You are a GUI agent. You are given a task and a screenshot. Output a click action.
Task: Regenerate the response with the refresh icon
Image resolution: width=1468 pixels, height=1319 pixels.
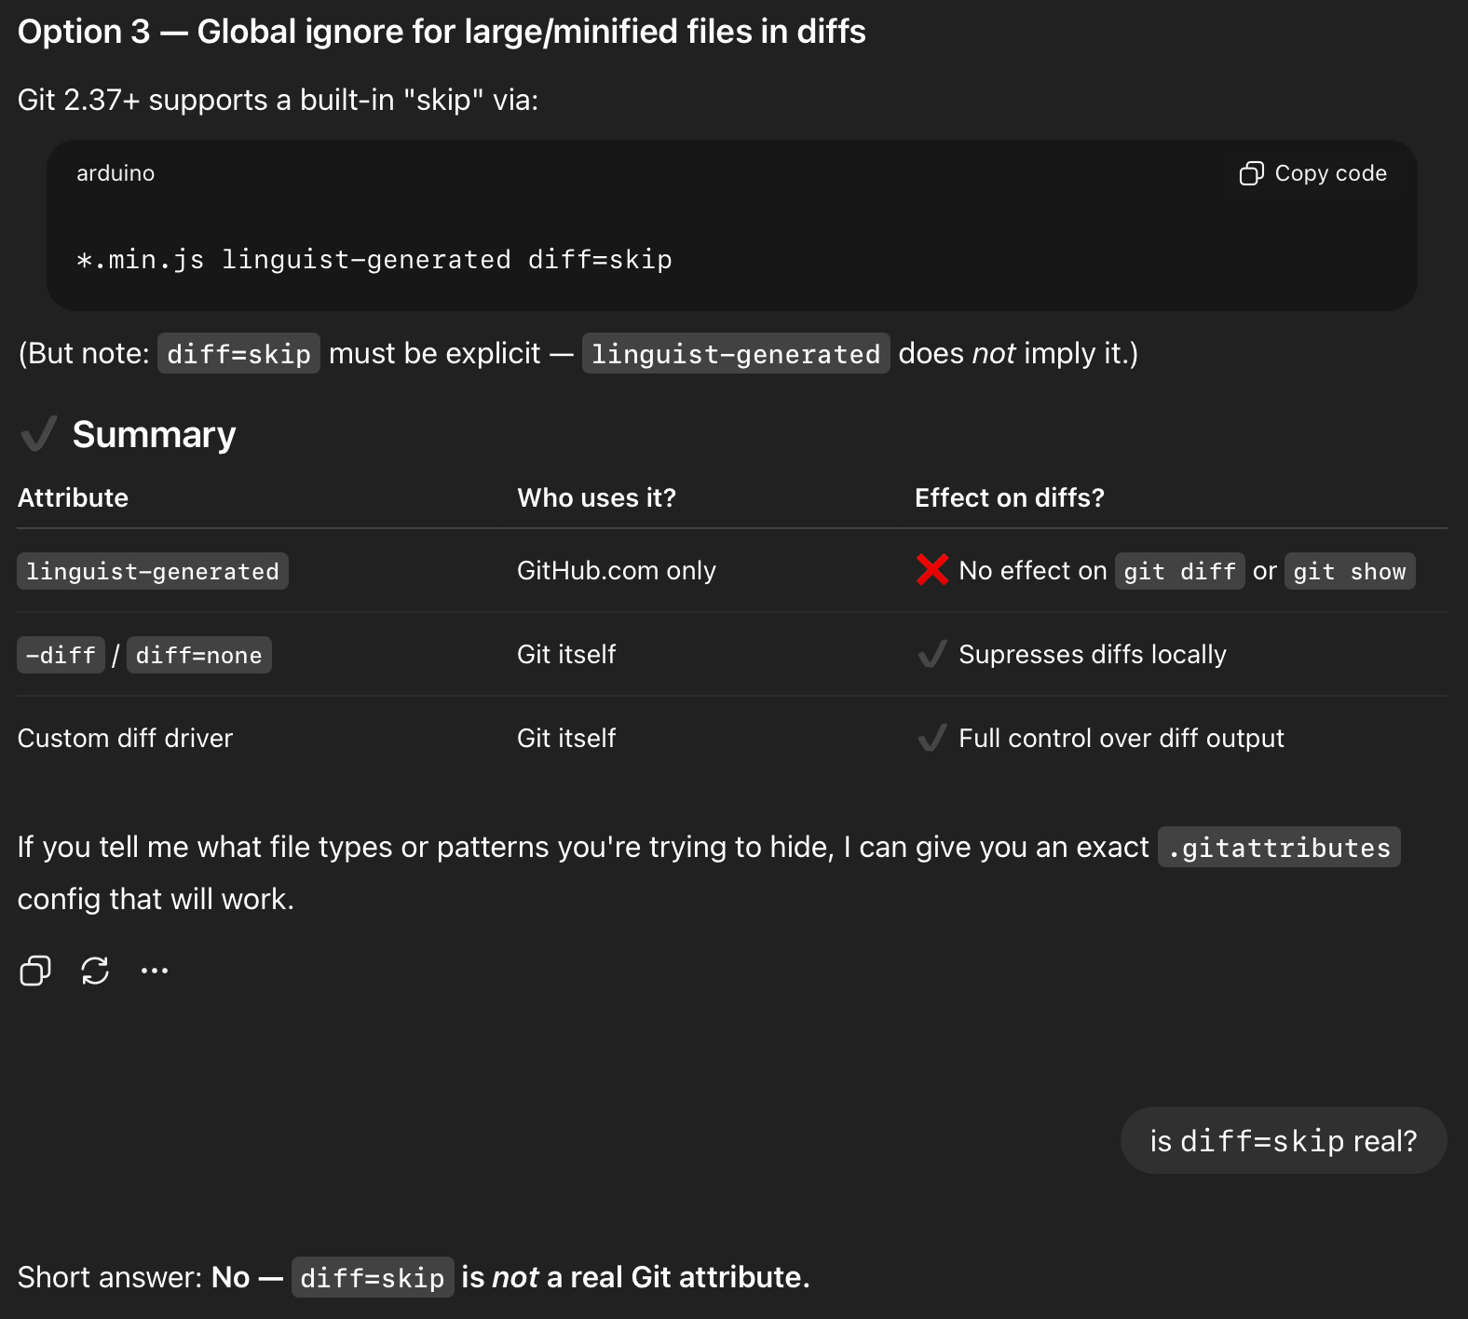[95, 971]
